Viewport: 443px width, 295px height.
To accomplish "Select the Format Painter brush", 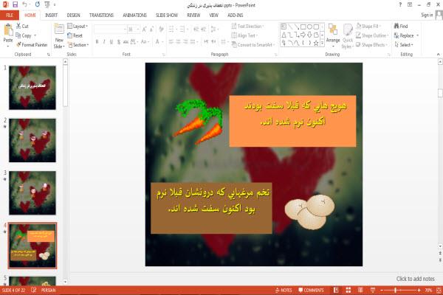I will [x=18, y=44].
